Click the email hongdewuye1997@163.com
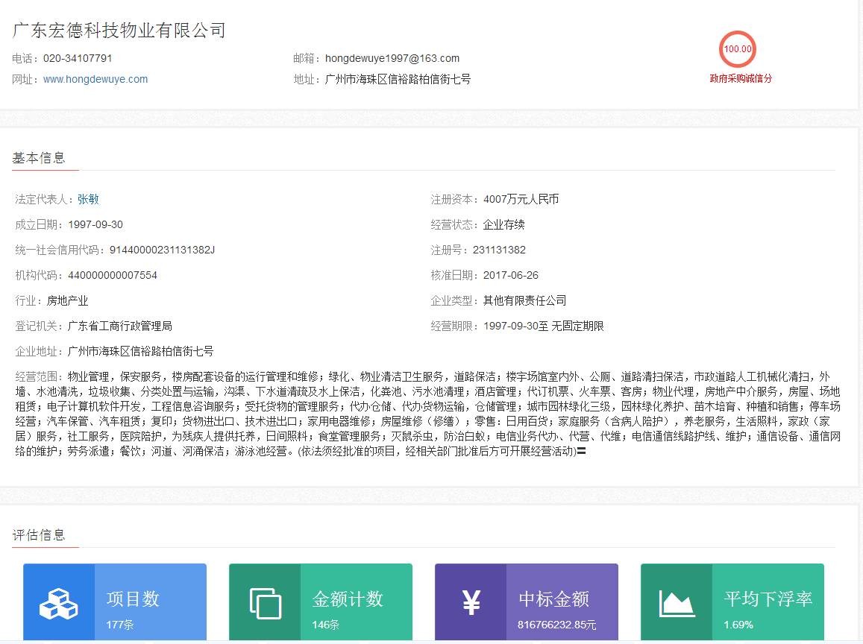863x644 pixels. click(392, 58)
